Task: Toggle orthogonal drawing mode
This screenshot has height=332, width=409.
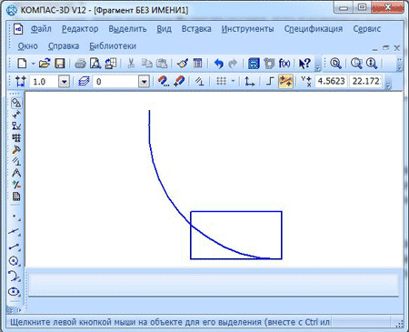Action: [270, 81]
